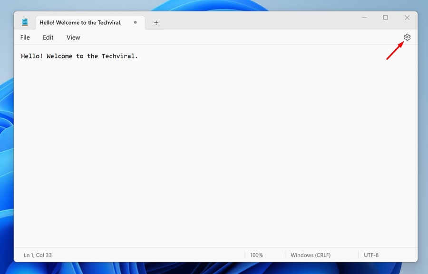Open the Edit menu
428x274 pixels.
(48, 37)
